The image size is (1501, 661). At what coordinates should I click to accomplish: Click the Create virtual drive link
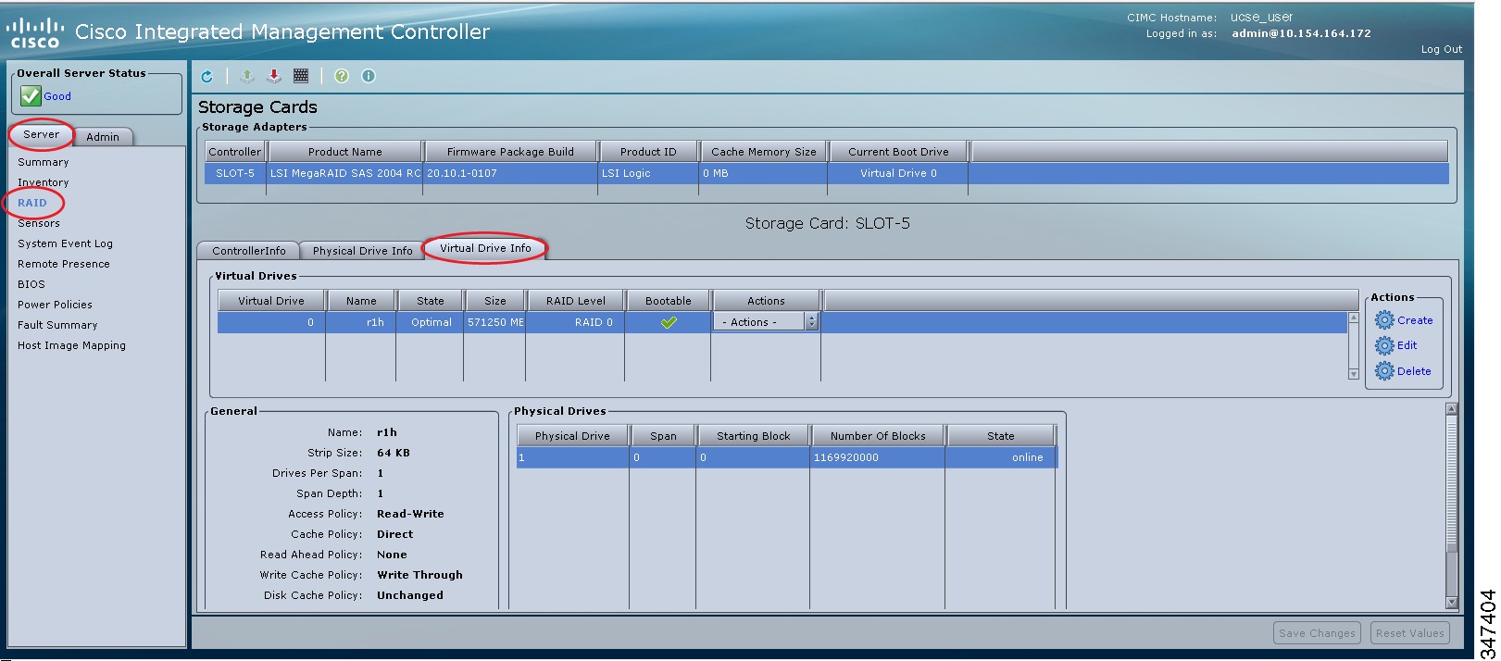click(x=1415, y=320)
